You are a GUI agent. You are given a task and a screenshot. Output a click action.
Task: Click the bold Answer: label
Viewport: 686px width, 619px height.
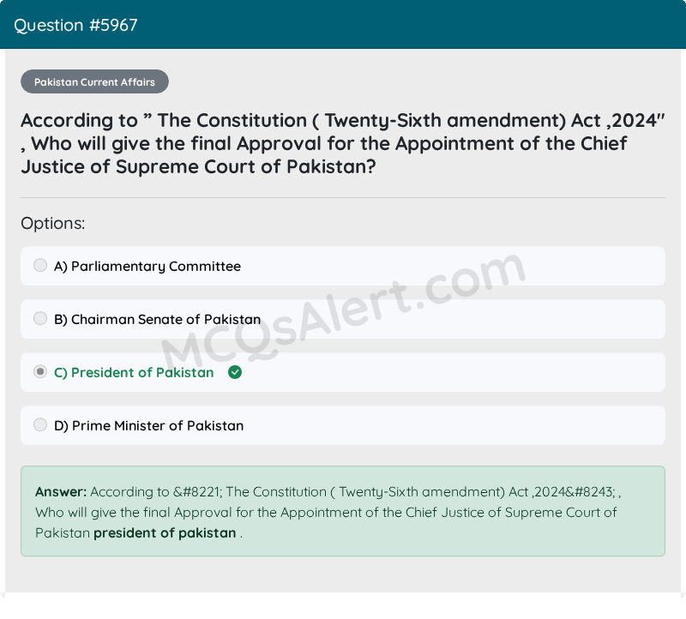coord(61,492)
